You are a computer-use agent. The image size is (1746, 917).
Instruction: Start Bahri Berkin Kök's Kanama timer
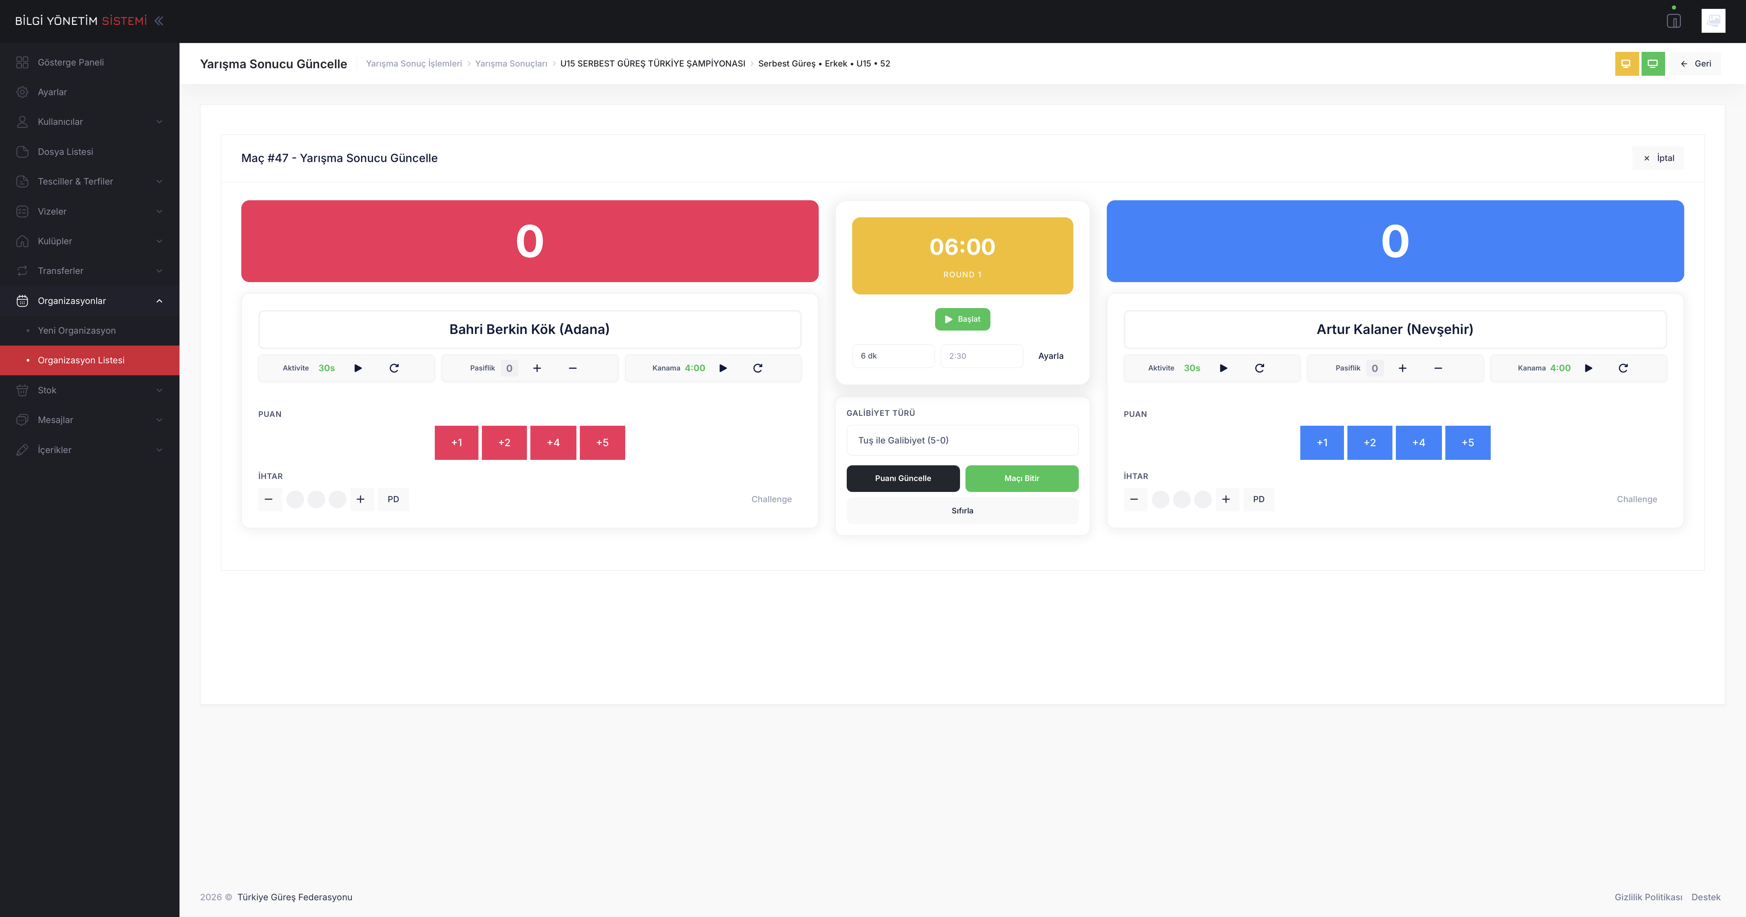coord(722,368)
